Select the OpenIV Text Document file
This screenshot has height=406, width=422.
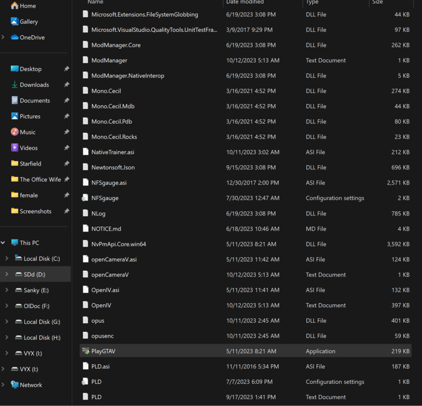point(245,305)
